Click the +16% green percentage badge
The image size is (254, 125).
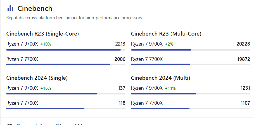click(x=46, y=88)
